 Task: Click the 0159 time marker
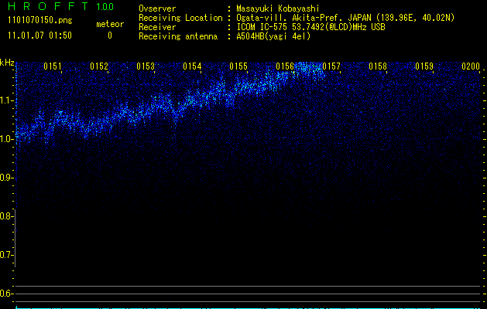pyautogui.click(x=424, y=66)
